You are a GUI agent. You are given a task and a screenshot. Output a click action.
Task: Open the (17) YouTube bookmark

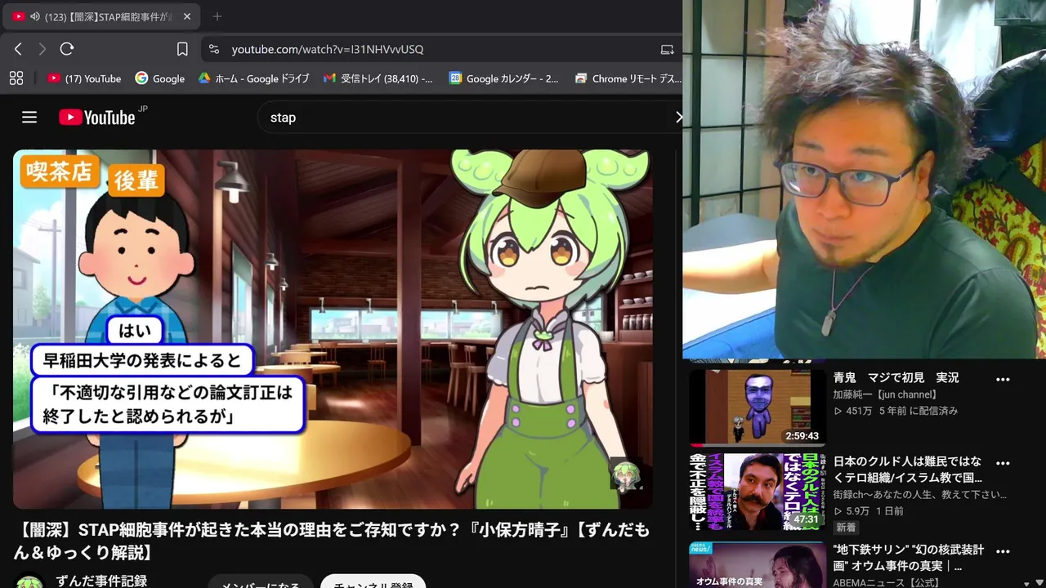[x=84, y=78]
